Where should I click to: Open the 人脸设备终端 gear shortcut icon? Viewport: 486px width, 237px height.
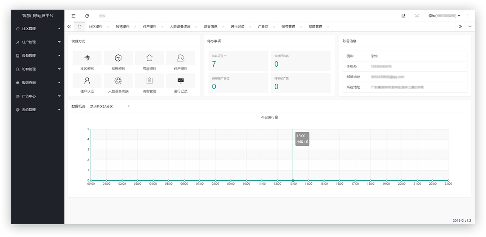click(118, 81)
